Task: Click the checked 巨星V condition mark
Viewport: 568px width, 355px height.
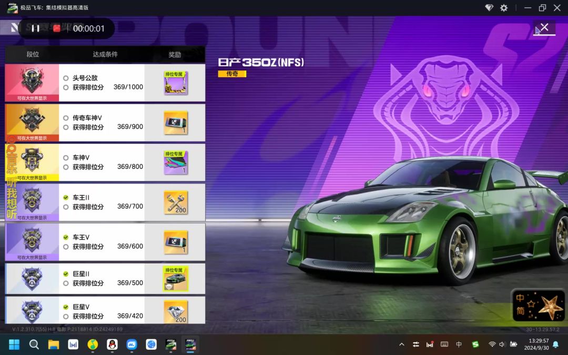Action: [x=66, y=307]
